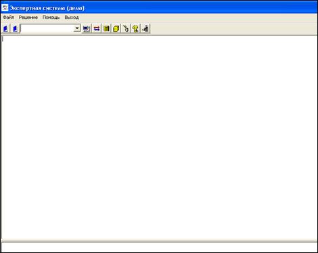Click the first blue book toolbar icon
Screen dimensions: 318x253
pyautogui.click(x=6, y=28)
